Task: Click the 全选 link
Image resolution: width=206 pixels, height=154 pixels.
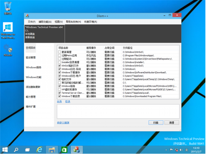Action: point(59,102)
